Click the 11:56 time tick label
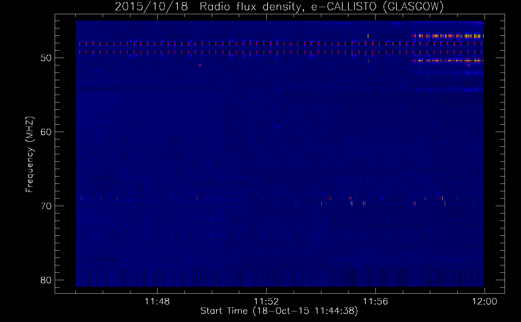 click(375, 302)
